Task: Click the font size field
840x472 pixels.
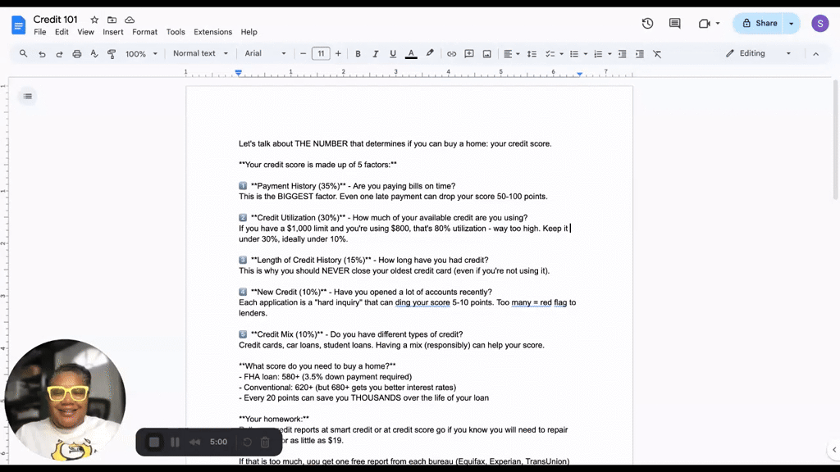Action: point(321,53)
